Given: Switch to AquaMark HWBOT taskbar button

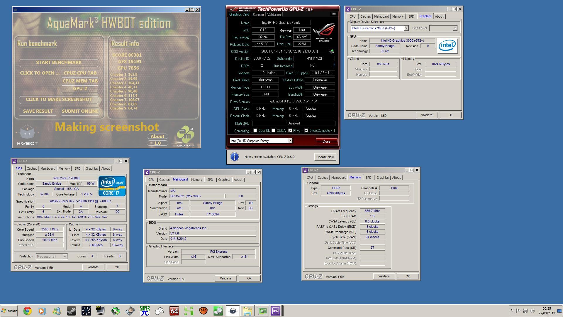Looking at the screenshot, I should pos(233,311).
